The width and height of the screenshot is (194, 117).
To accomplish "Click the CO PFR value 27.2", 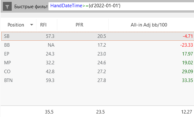I will [x=102, y=72].
